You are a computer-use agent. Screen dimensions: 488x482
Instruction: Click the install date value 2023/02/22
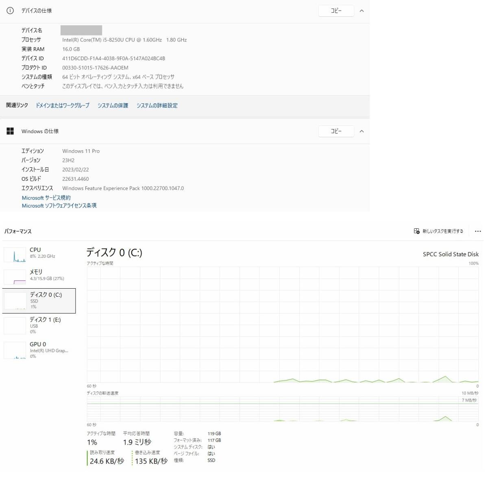[75, 170]
